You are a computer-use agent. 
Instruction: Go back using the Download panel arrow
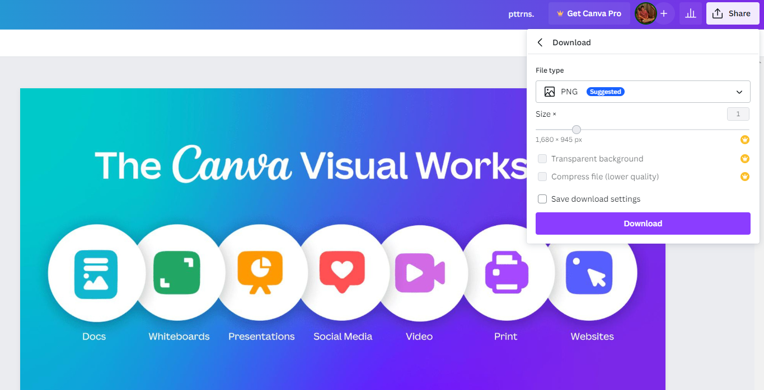pyautogui.click(x=540, y=42)
